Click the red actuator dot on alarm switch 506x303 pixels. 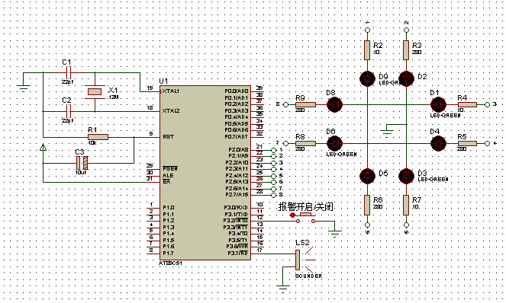tap(292, 215)
